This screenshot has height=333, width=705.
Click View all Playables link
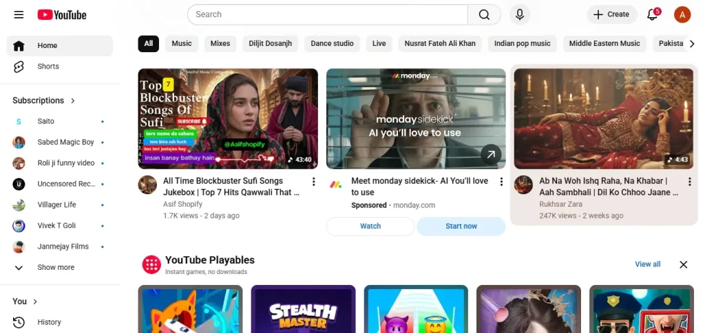(x=647, y=264)
